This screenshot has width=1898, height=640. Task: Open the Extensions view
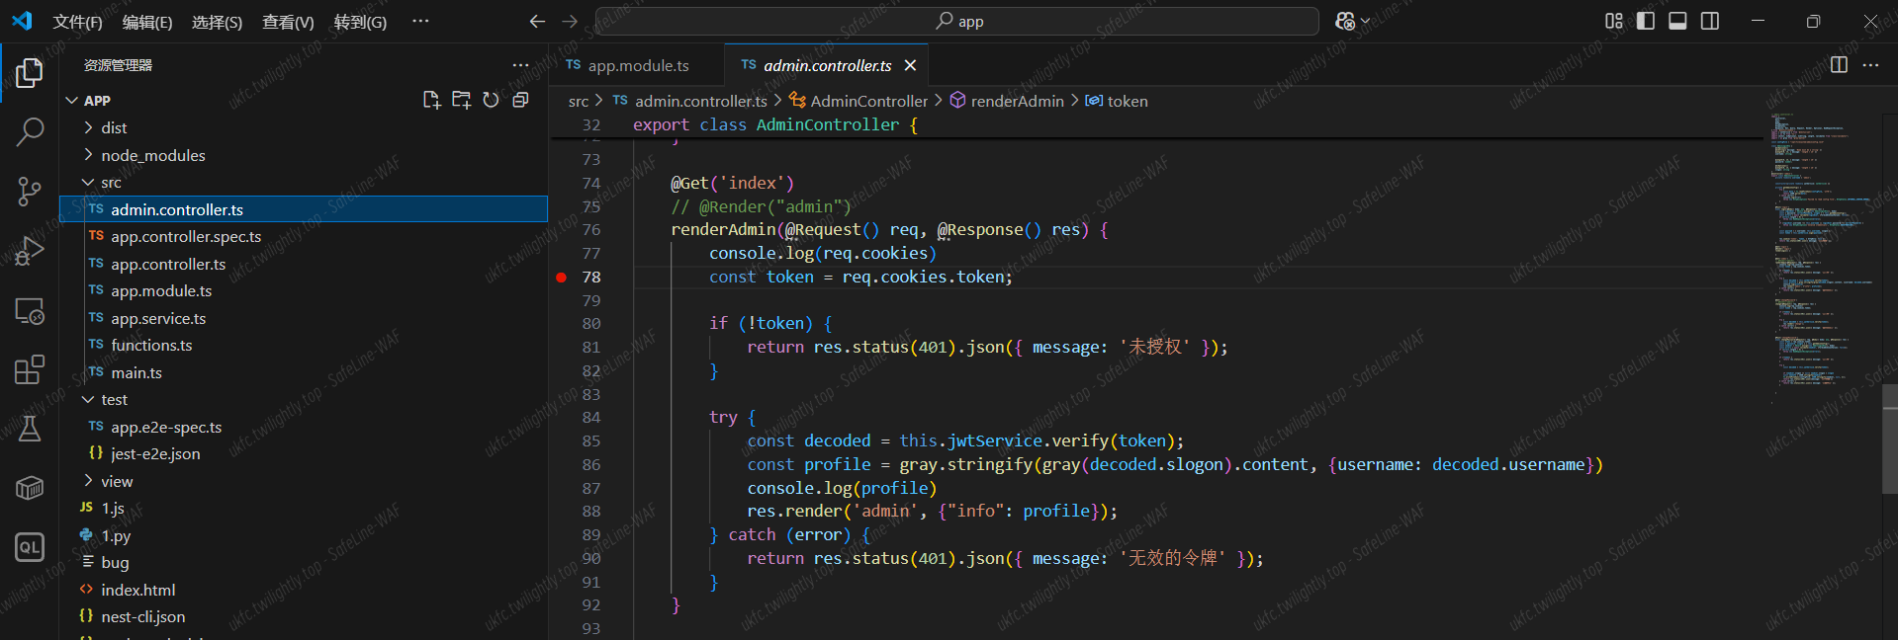[x=30, y=369]
